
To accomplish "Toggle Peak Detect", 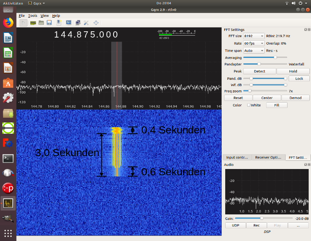I will point(259,71).
